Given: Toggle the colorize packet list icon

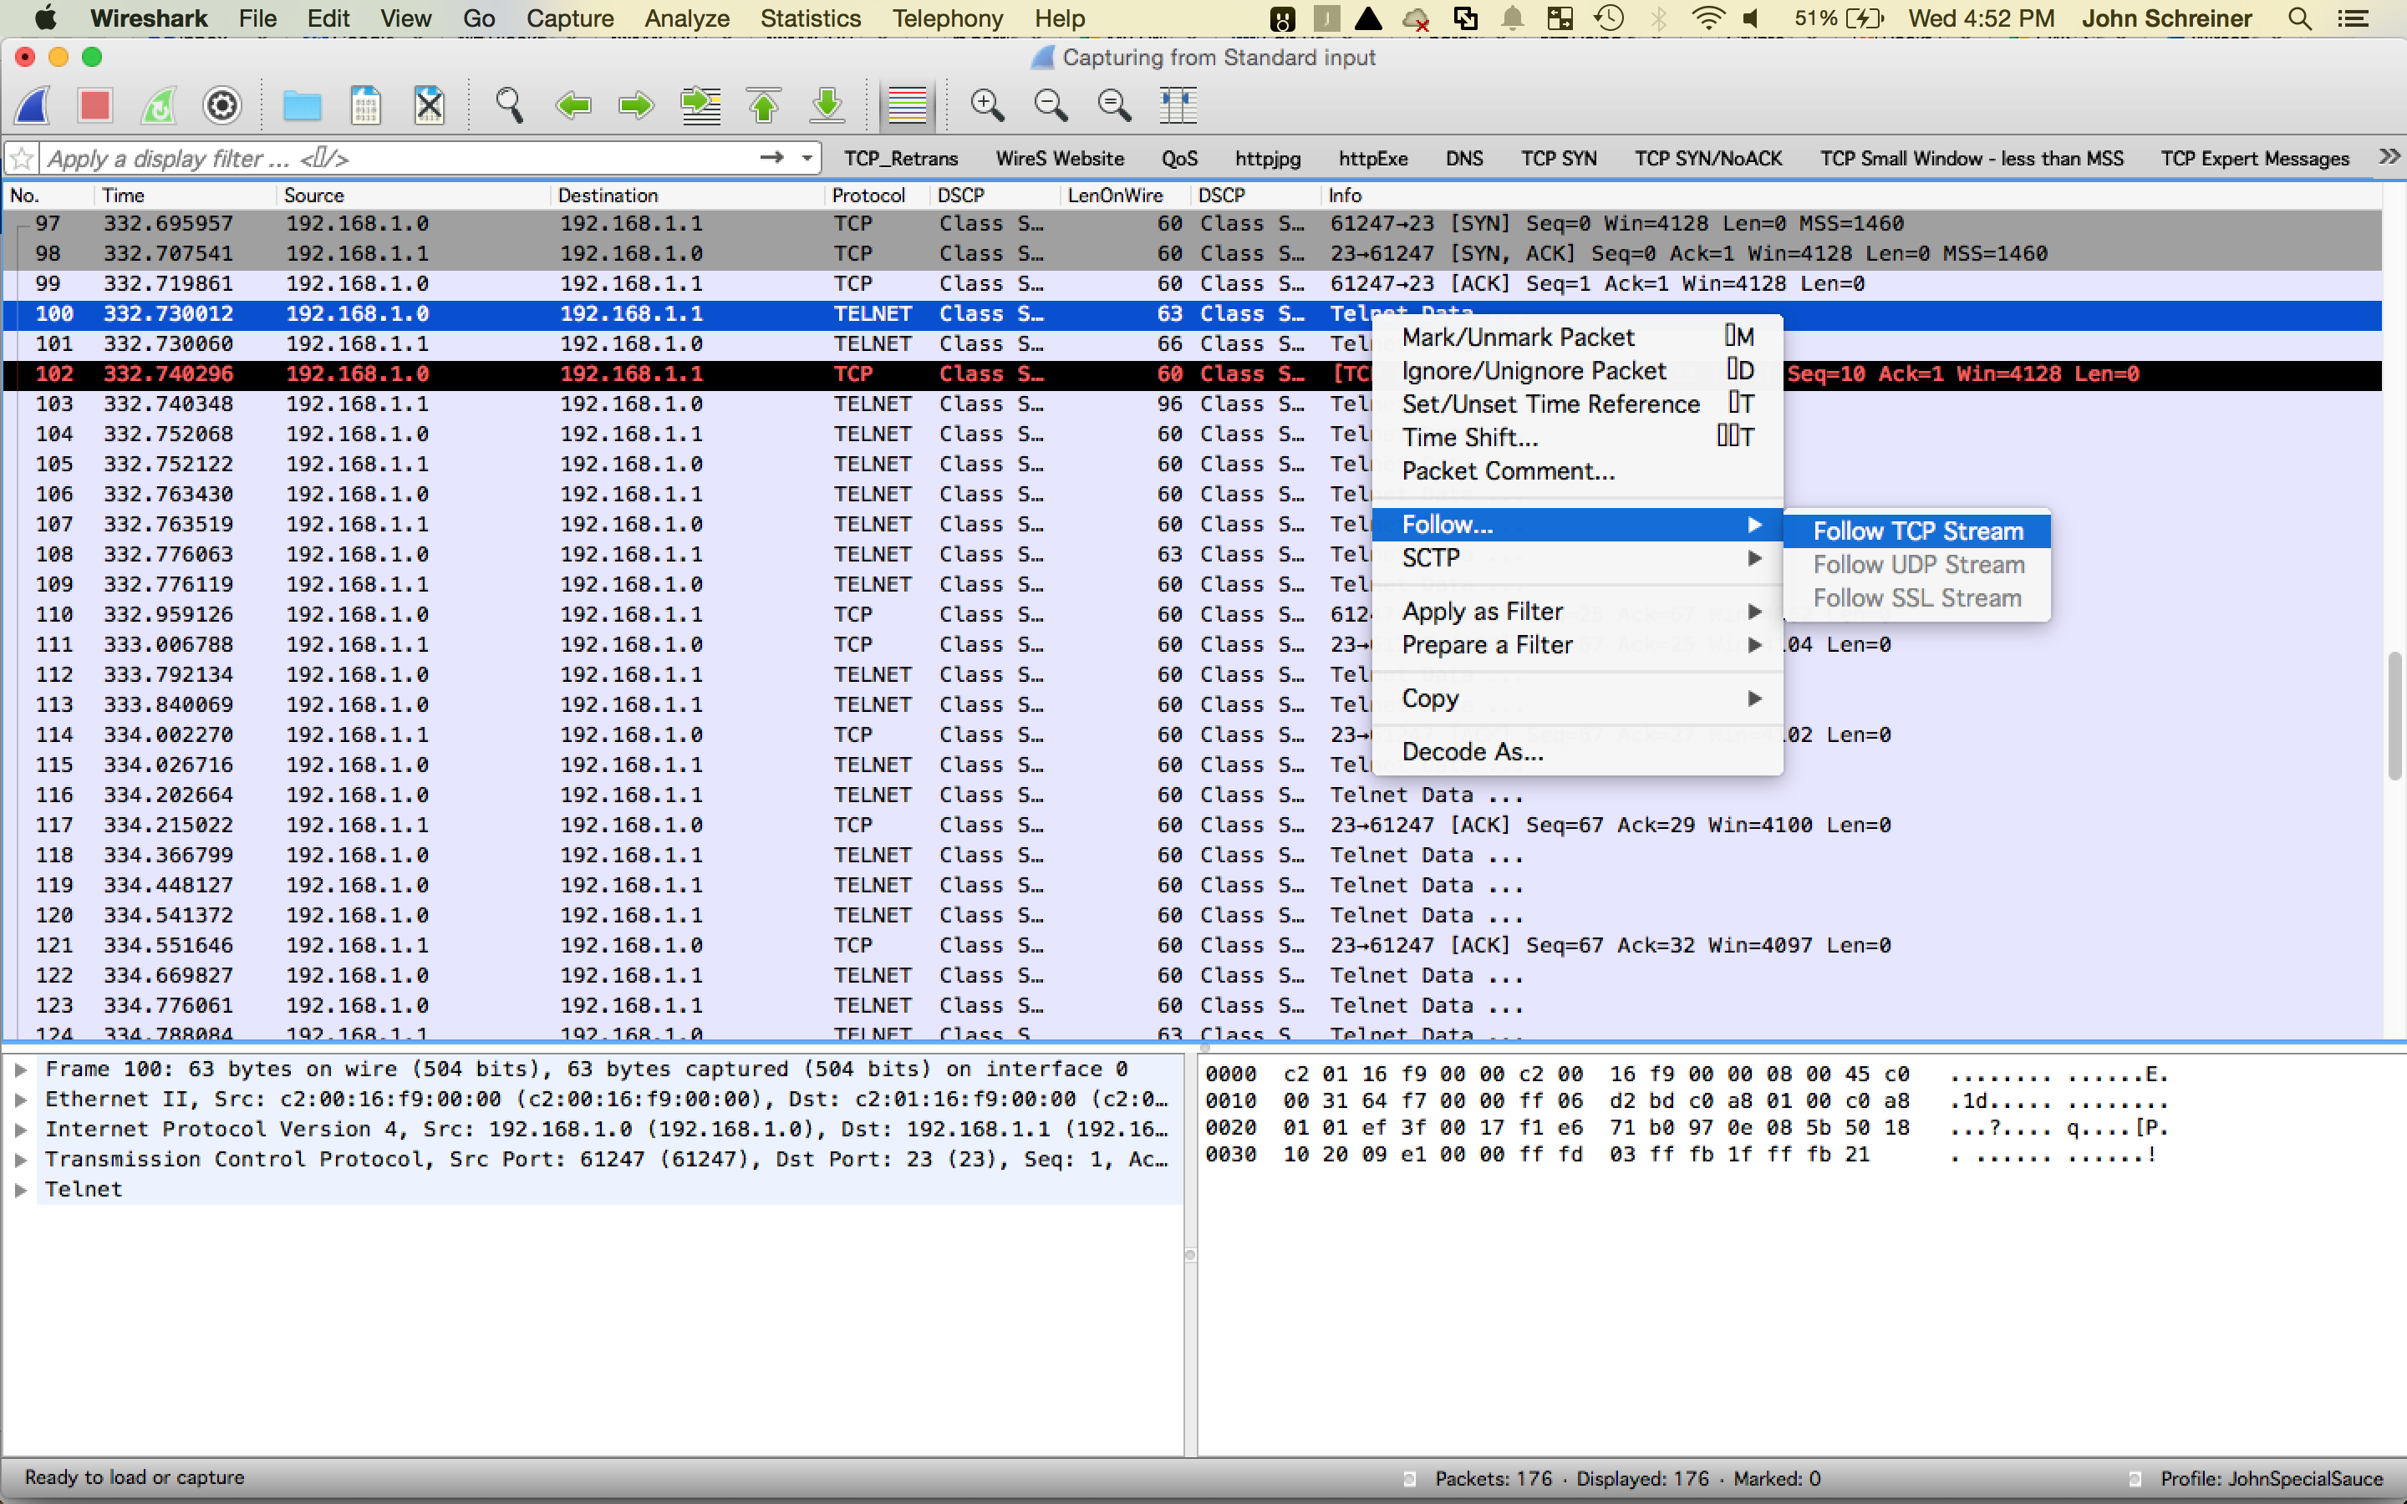Looking at the screenshot, I should click(x=907, y=105).
